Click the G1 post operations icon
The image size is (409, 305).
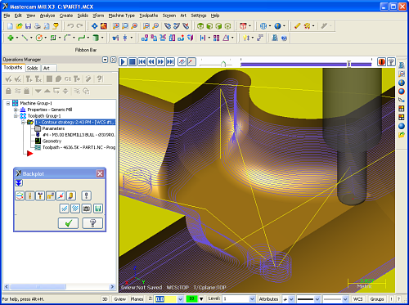coord(68,79)
